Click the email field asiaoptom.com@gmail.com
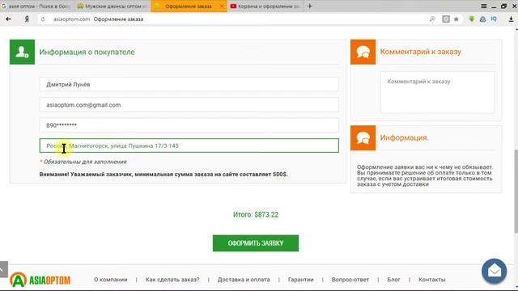The image size is (518, 291). (x=189, y=105)
